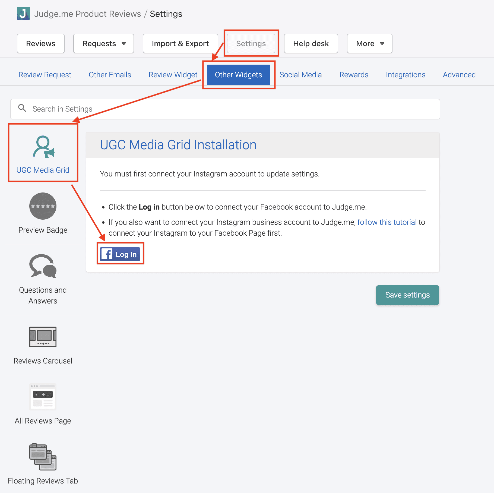The width and height of the screenshot is (494, 493).
Task: Select the Integrations tab
Action: pos(406,75)
